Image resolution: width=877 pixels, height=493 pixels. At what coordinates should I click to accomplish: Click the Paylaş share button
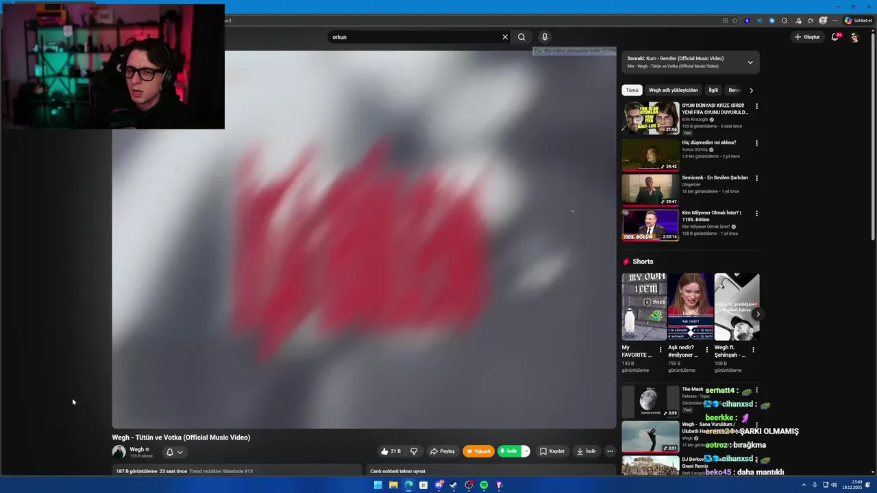click(442, 451)
